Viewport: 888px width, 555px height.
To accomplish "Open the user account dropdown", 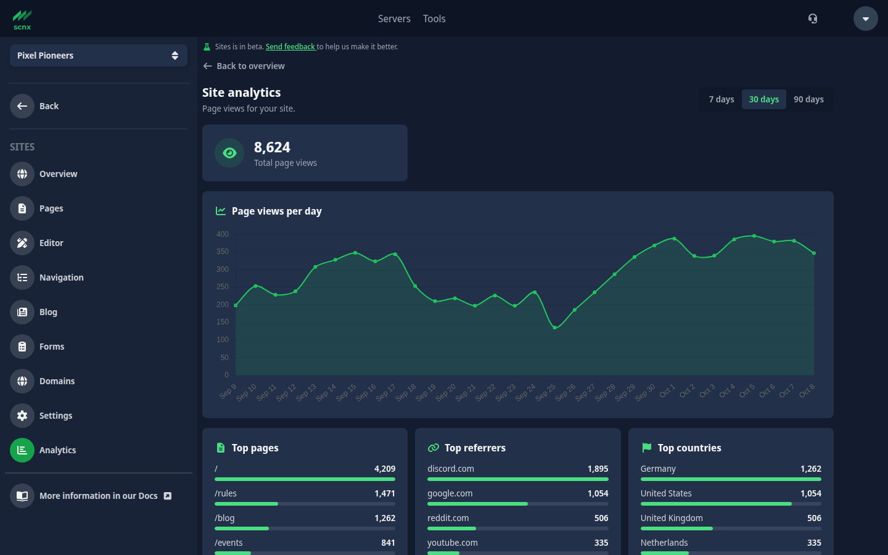I will [x=866, y=18].
